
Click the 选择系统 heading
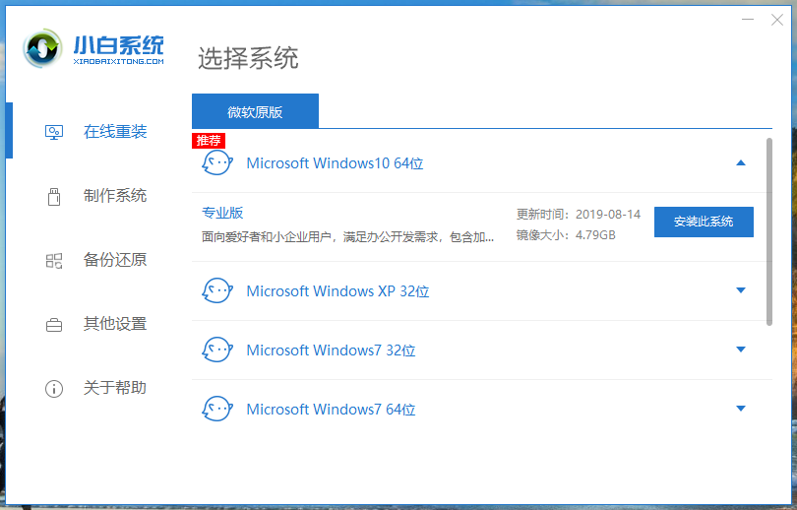(x=248, y=57)
